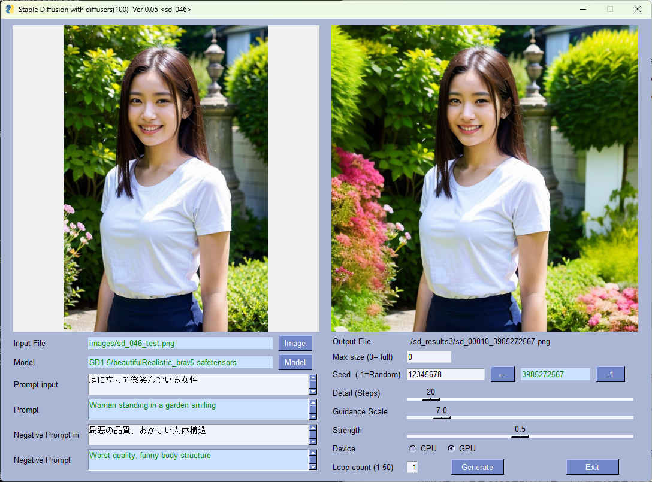This screenshot has width=652, height=482.
Task: Select the CPU device radio button
Action: (x=412, y=448)
